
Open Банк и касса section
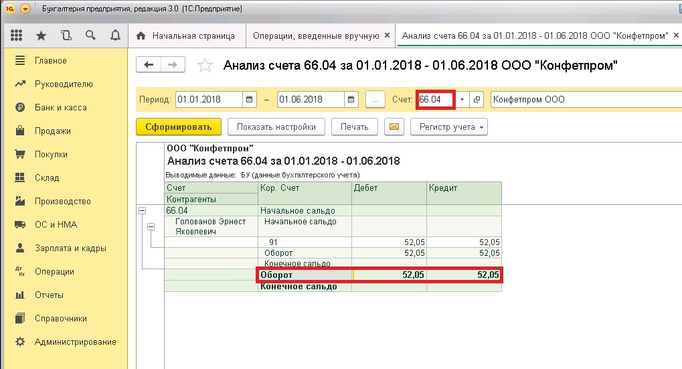click(x=60, y=107)
